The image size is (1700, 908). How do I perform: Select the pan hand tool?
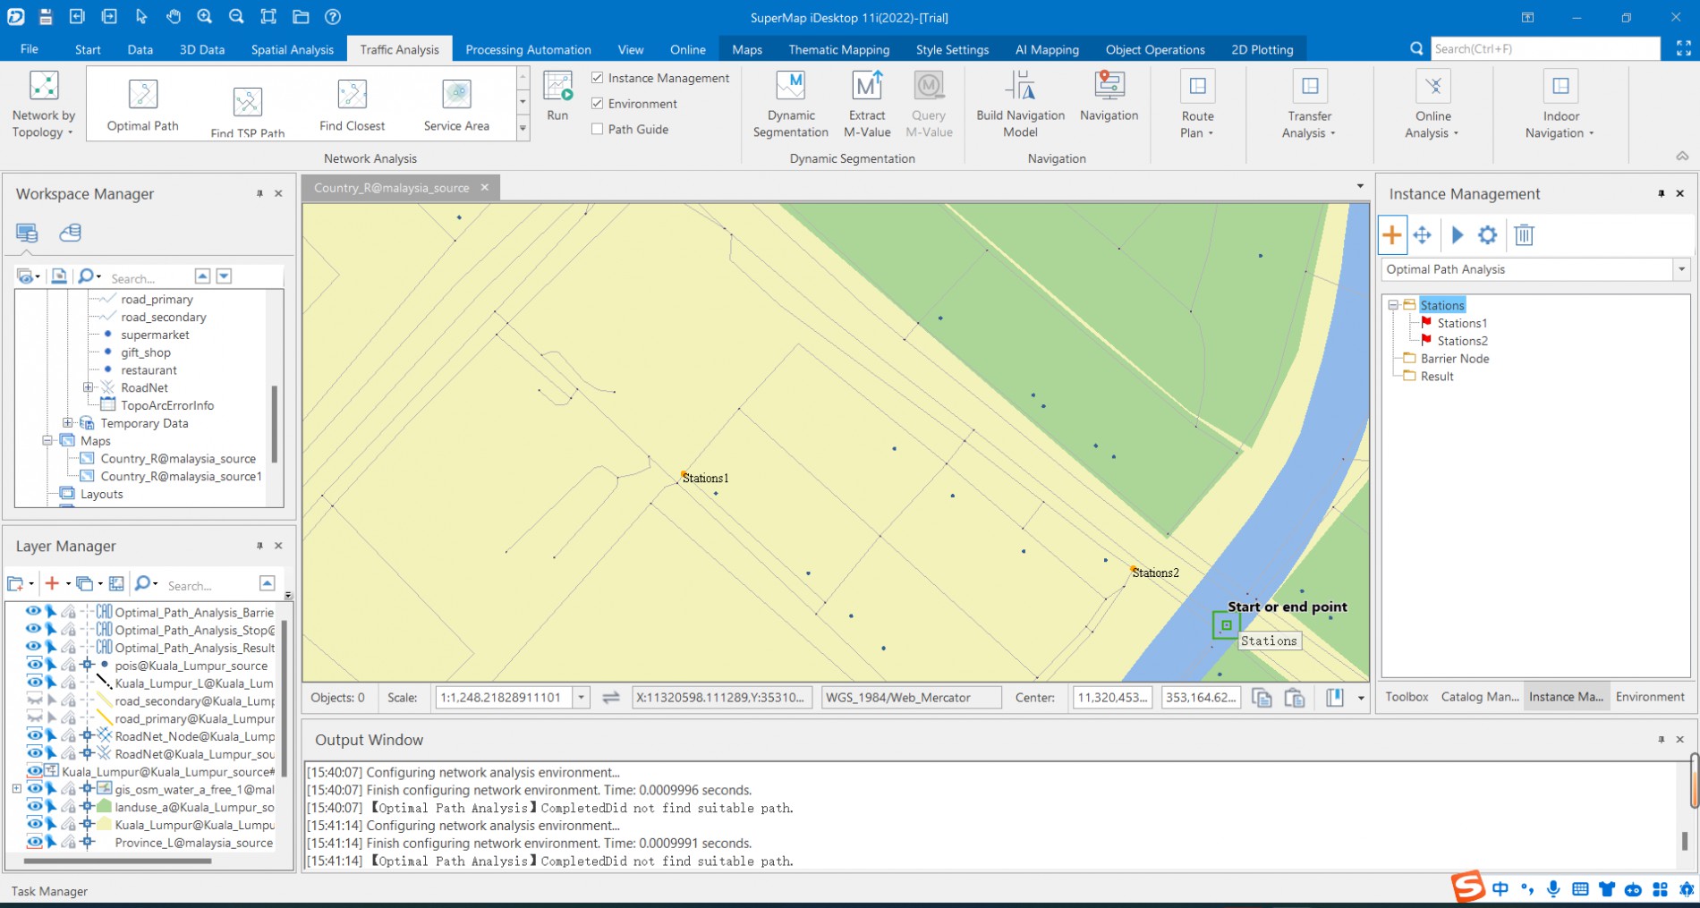pos(174,17)
